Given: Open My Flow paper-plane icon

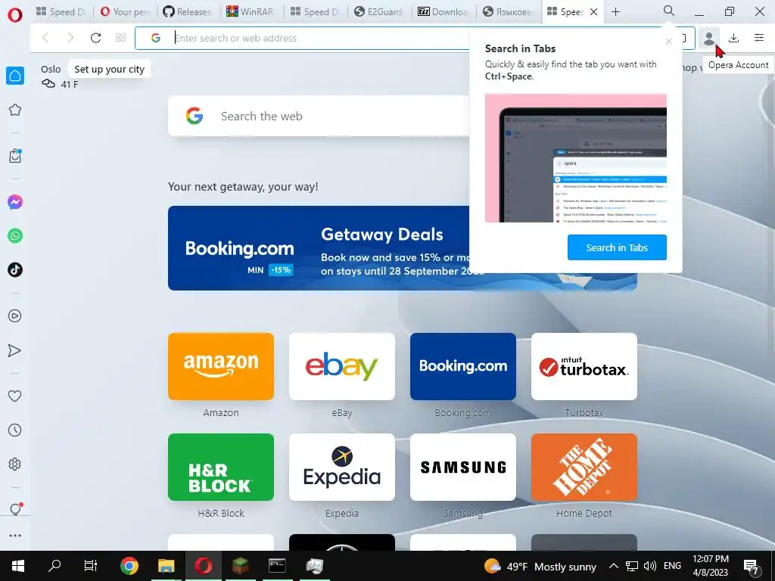Looking at the screenshot, I should 15,350.
